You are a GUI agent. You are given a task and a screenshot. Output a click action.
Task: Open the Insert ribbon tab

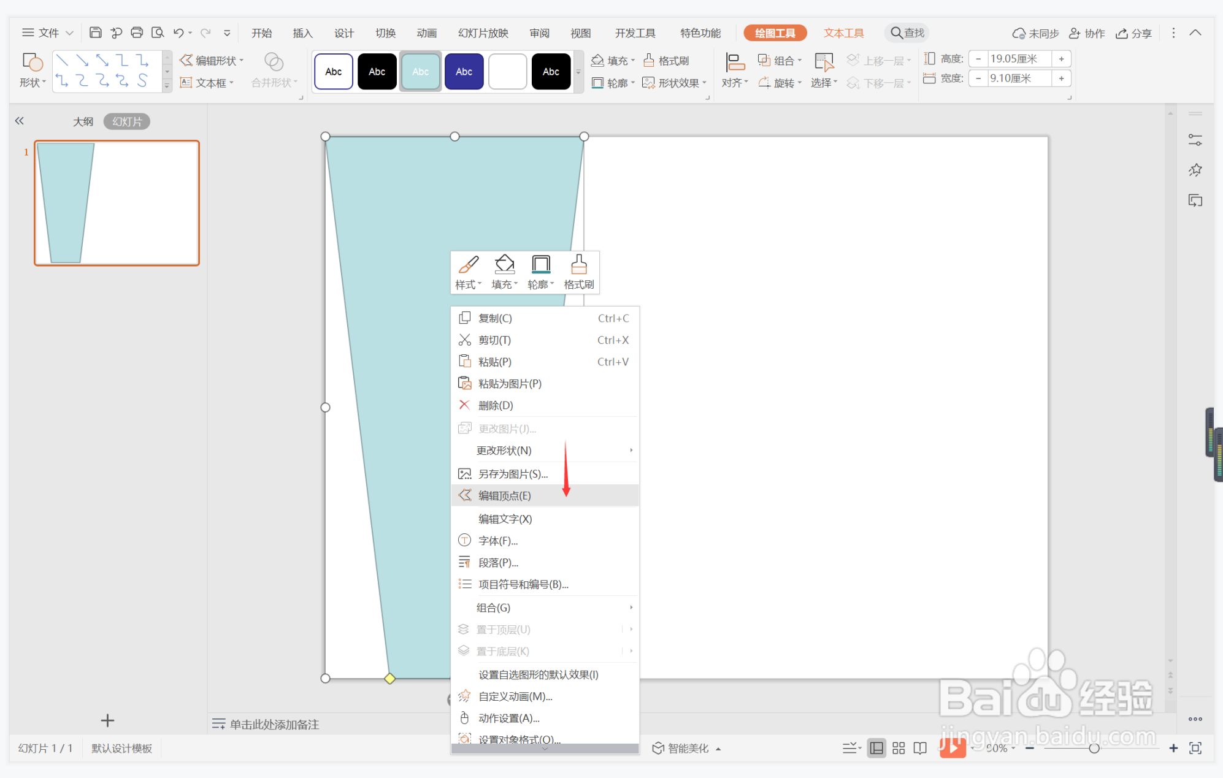(x=302, y=33)
